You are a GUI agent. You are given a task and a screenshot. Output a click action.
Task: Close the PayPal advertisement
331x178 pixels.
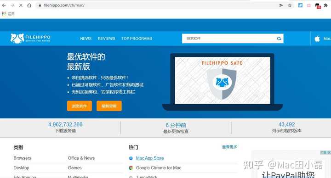(x=329, y=152)
